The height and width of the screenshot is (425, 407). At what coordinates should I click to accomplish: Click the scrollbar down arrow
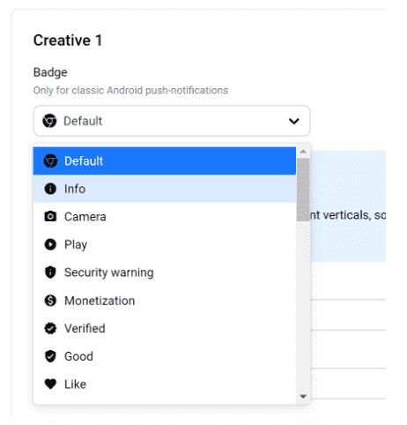tap(303, 397)
